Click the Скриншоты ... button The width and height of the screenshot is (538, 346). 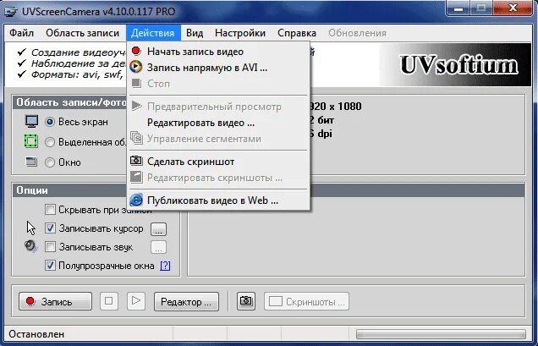click(x=307, y=302)
